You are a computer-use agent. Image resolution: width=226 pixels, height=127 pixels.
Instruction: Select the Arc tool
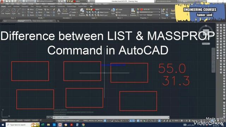click(x=19, y=11)
